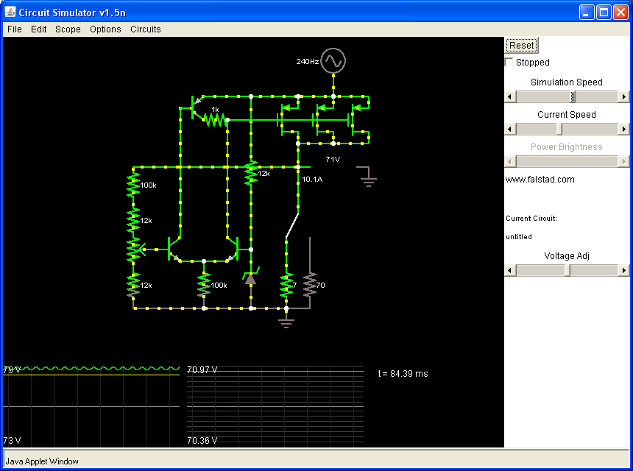Click the www.falstad.com link text
The image size is (633, 471).
point(540,180)
